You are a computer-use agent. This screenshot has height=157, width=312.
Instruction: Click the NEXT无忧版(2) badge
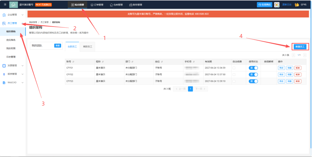click(43, 5)
